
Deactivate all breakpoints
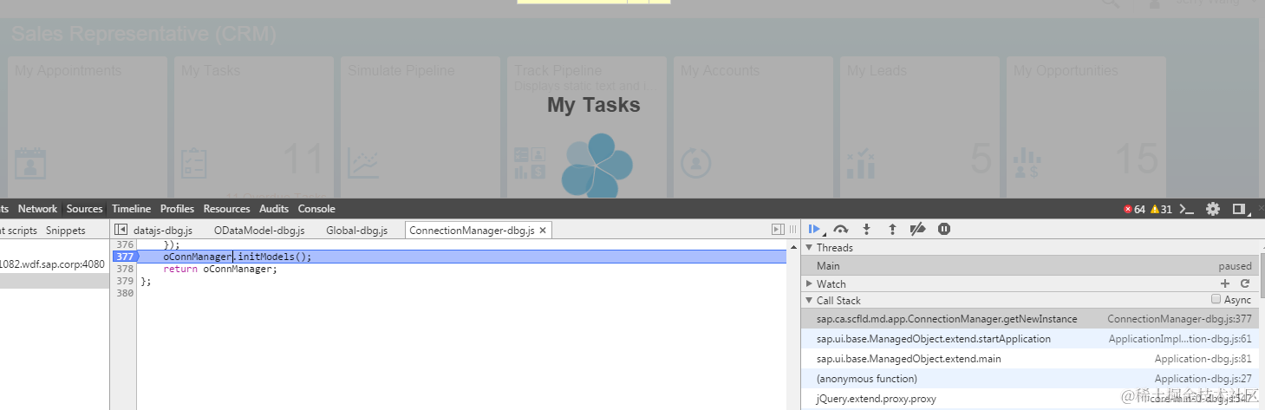coord(918,230)
